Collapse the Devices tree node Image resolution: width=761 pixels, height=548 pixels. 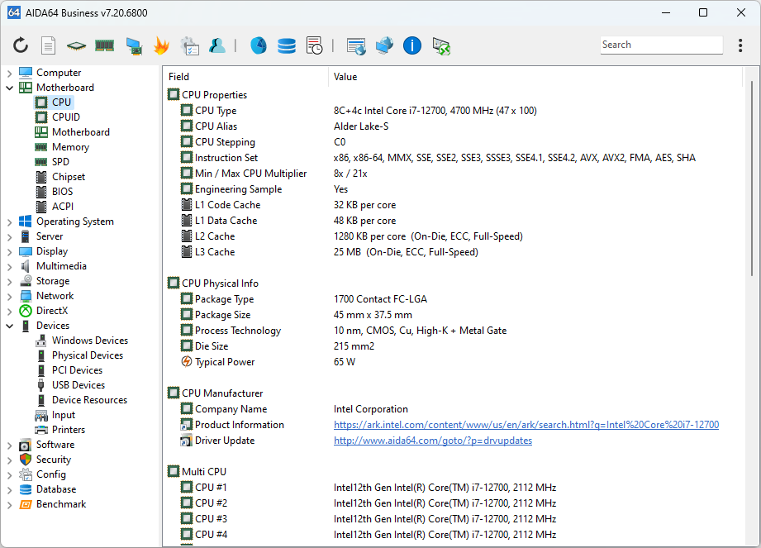[10, 326]
